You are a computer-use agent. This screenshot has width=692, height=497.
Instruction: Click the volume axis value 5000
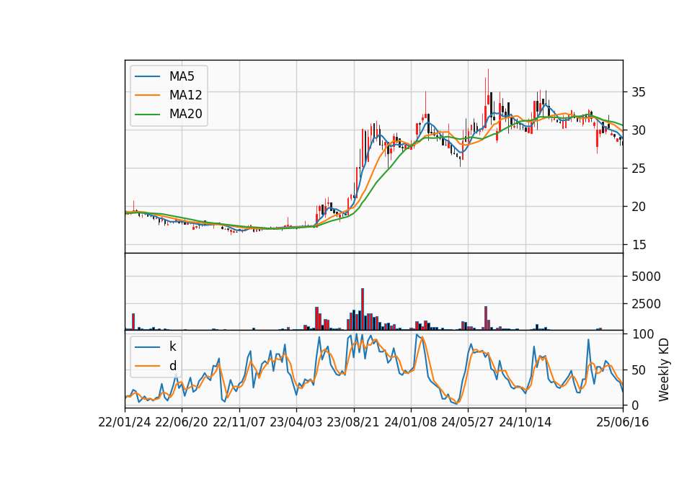click(x=646, y=277)
